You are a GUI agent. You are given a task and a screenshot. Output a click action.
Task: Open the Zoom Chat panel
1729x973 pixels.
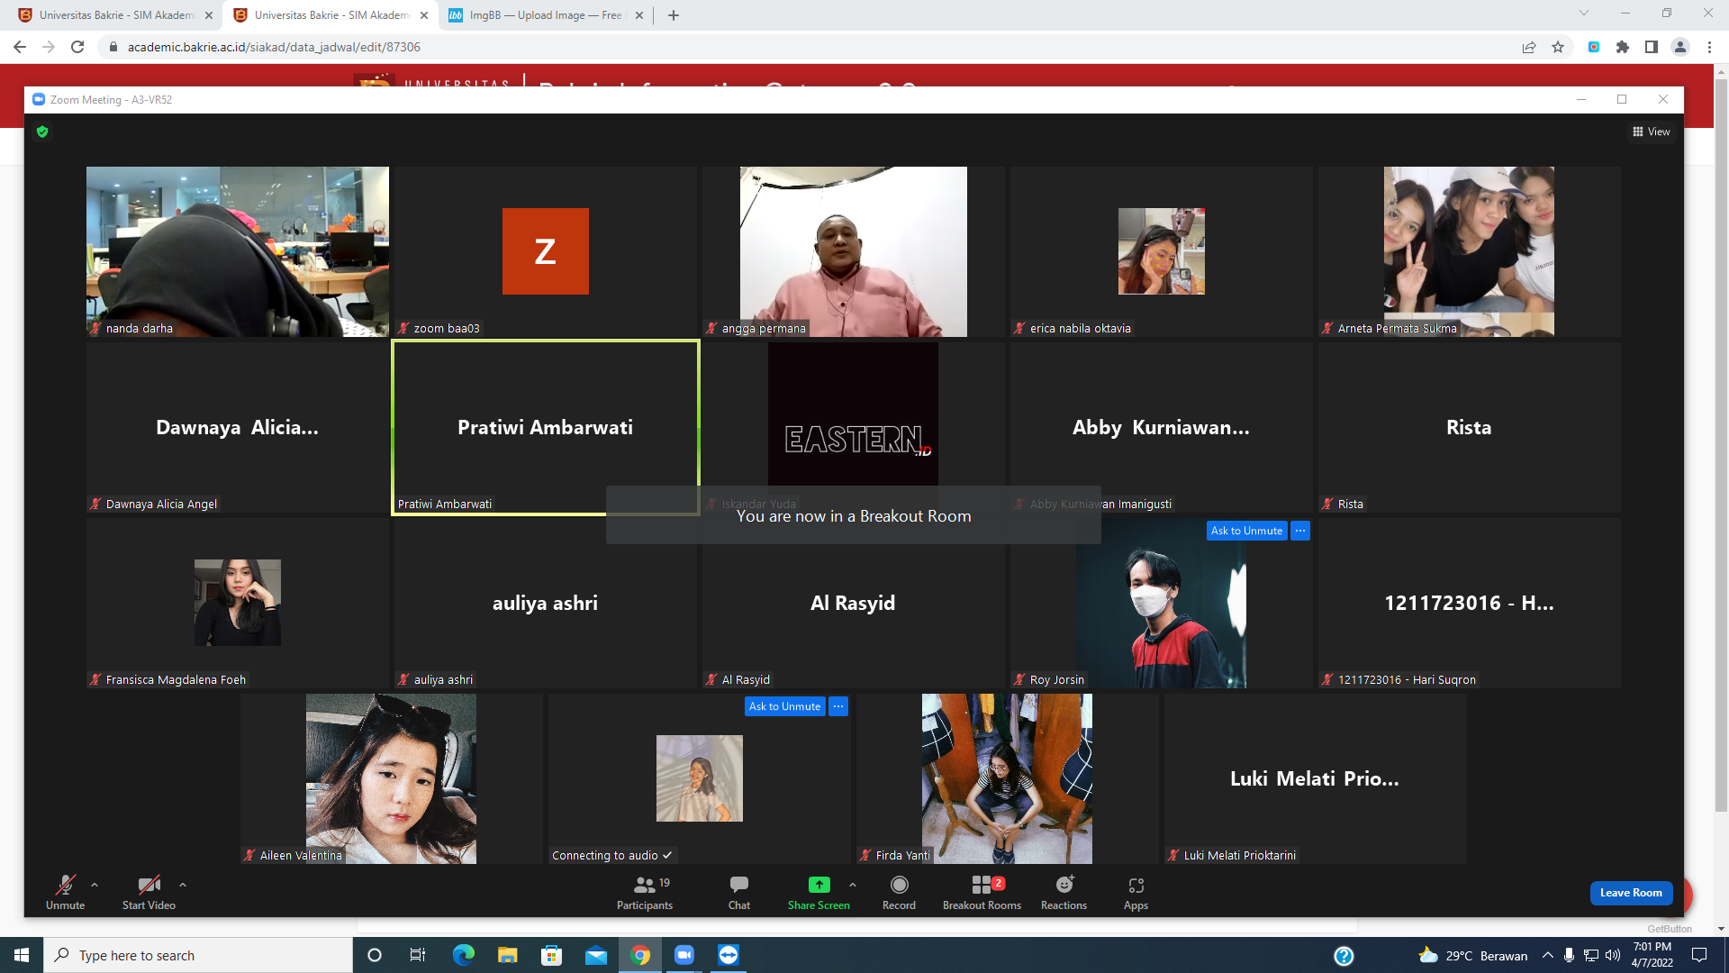(x=739, y=893)
